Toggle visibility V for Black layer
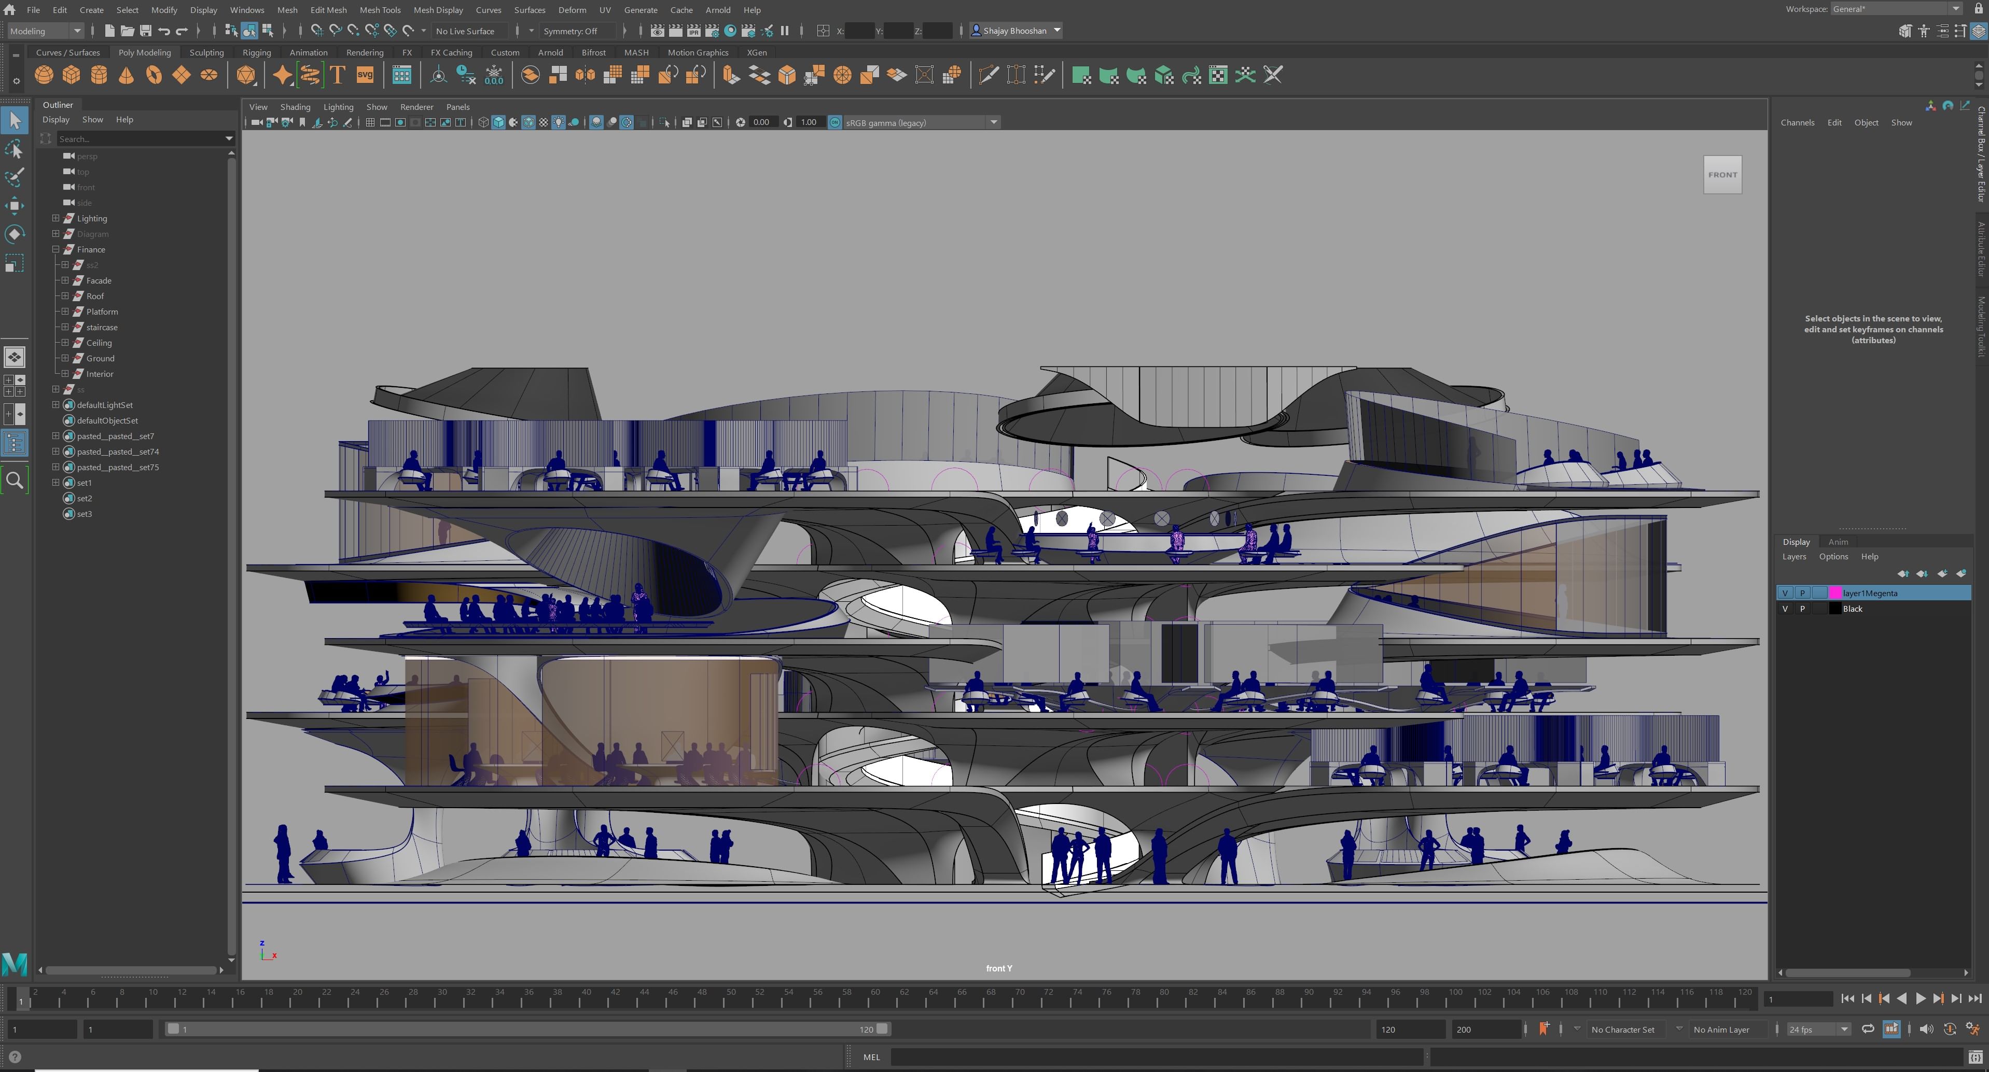The image size is (1989, 1072). click(x=1785, y=609)
